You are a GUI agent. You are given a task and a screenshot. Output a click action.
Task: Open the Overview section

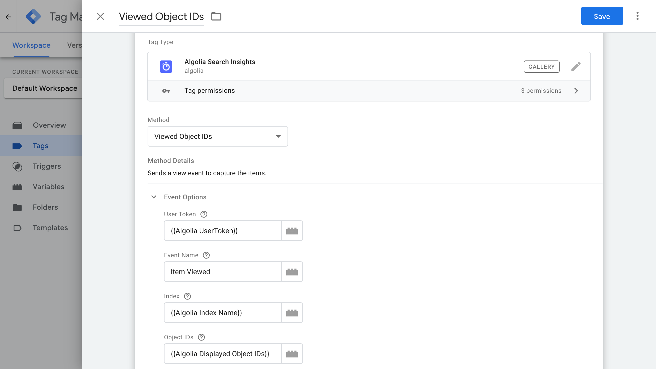pos(49,125)
